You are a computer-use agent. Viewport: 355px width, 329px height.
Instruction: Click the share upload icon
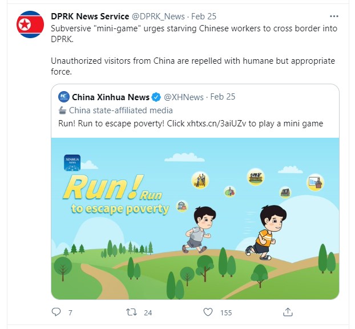[x=288, y=312]
